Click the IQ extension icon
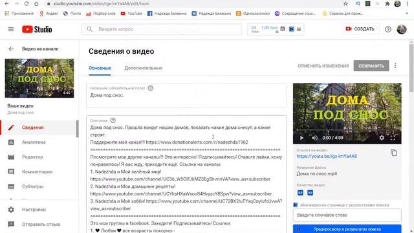 coord(358,3)
